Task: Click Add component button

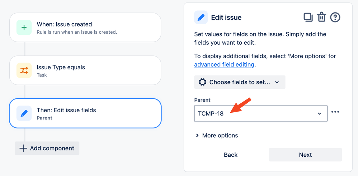Action: point(47,148)
